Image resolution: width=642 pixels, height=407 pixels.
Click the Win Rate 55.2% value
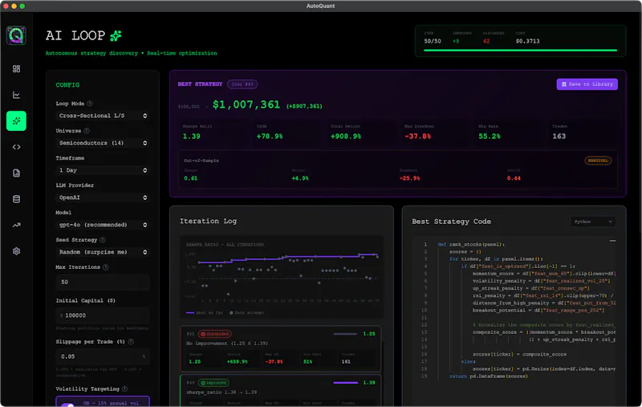(x=490, y=136)
